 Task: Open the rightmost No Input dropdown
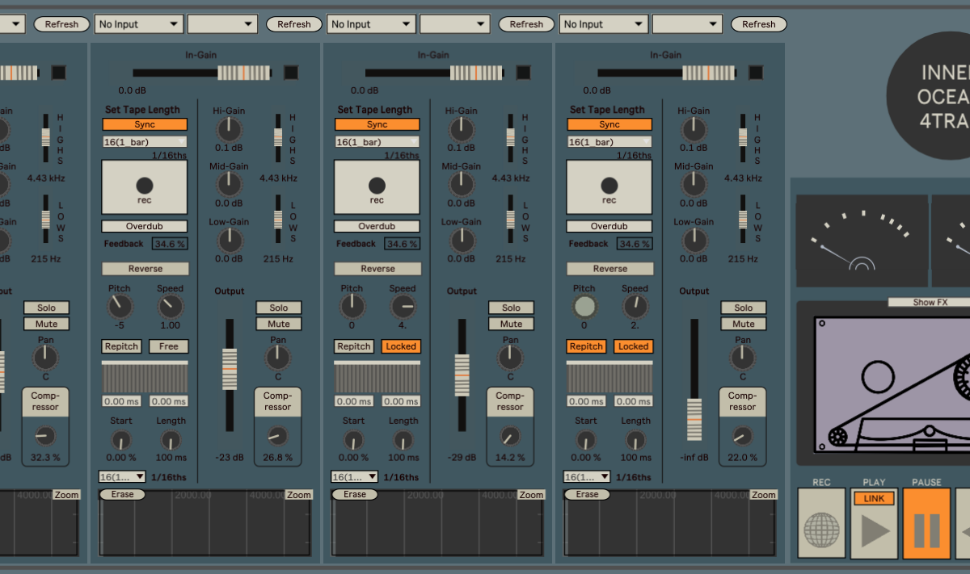coord(603,24)
